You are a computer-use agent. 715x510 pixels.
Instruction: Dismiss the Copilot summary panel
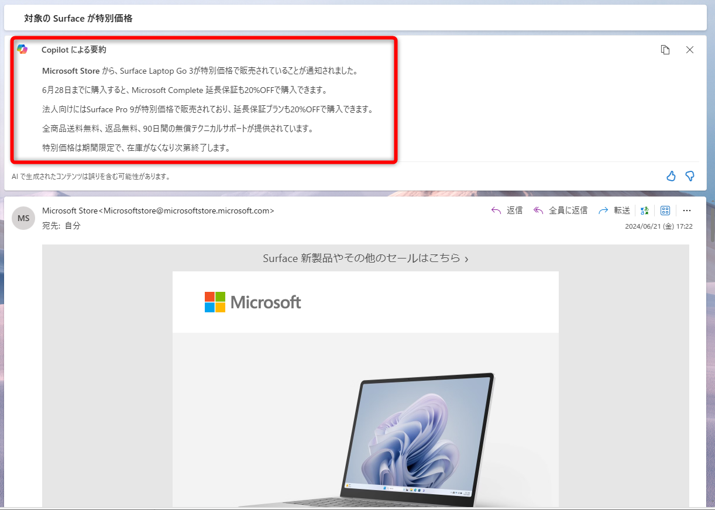coord(690,50)
